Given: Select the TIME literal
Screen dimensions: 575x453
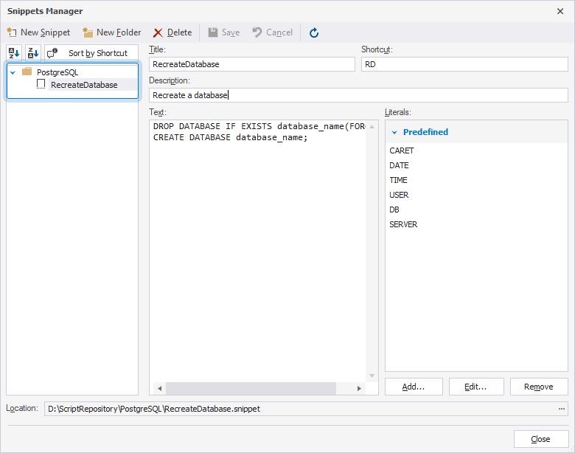Looking at the screenshot, I should click(398, 180).
